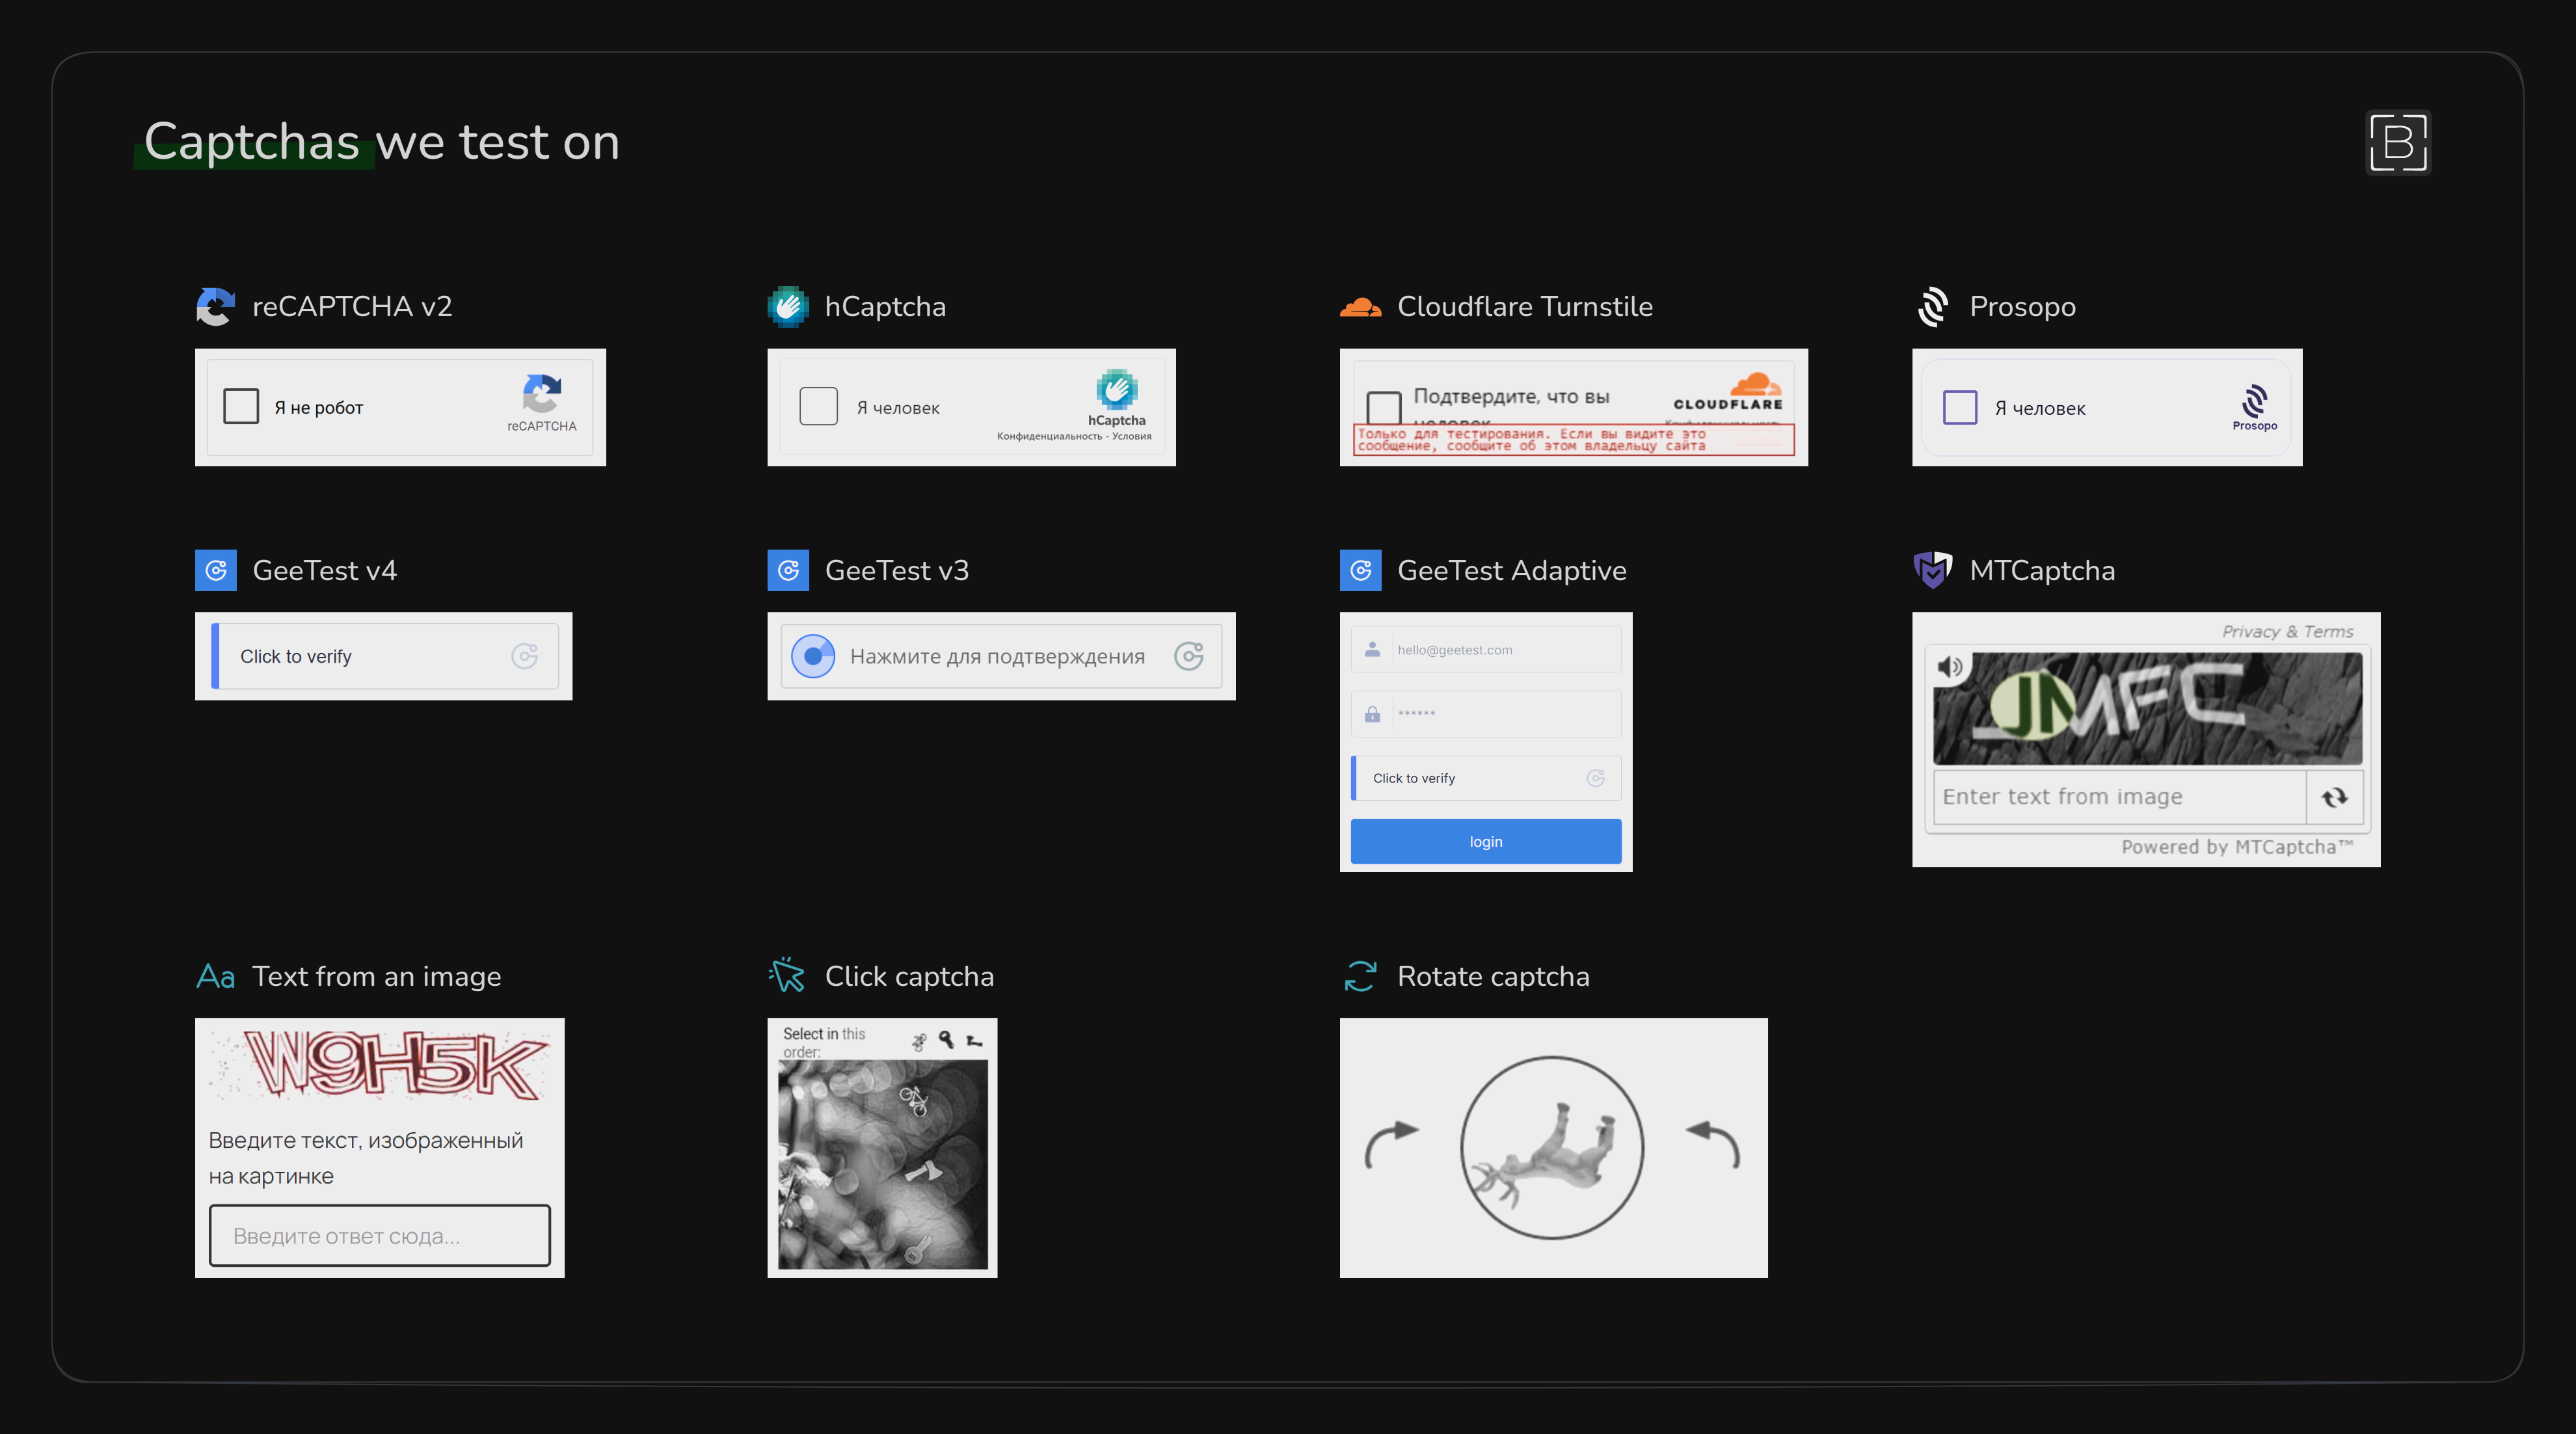2576x1434 pixels.
Task: Click the hCaptcha logo inside the widget
Action: point(1117,389)
